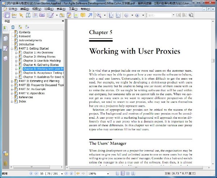Delete bookmark with the trash icon

coord(13,27)
